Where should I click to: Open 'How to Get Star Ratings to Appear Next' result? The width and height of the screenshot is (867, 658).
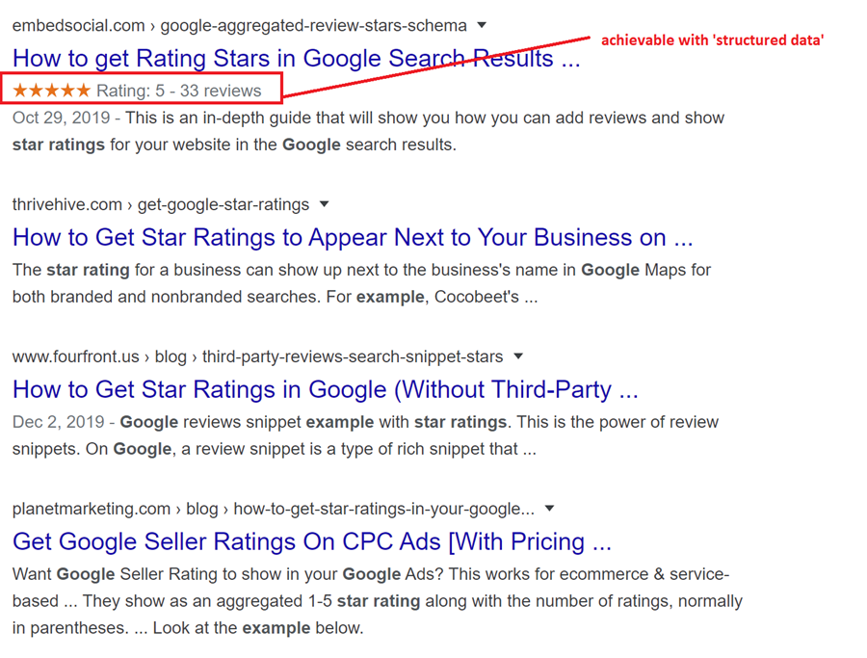click(353, 238)
